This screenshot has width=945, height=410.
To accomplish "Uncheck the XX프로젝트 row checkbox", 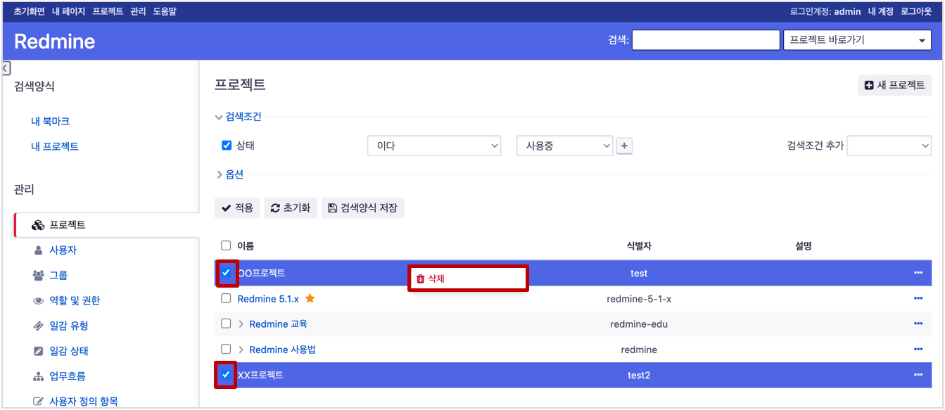I will click(226, 375).
